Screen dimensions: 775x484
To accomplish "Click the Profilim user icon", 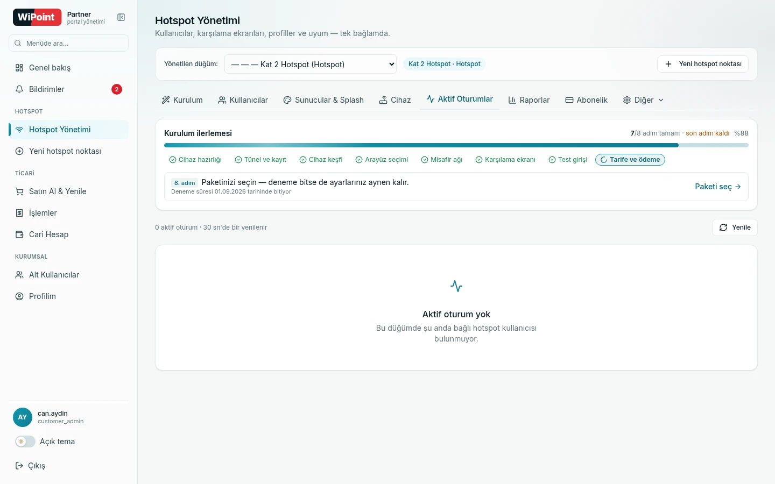I will point(19,296).
